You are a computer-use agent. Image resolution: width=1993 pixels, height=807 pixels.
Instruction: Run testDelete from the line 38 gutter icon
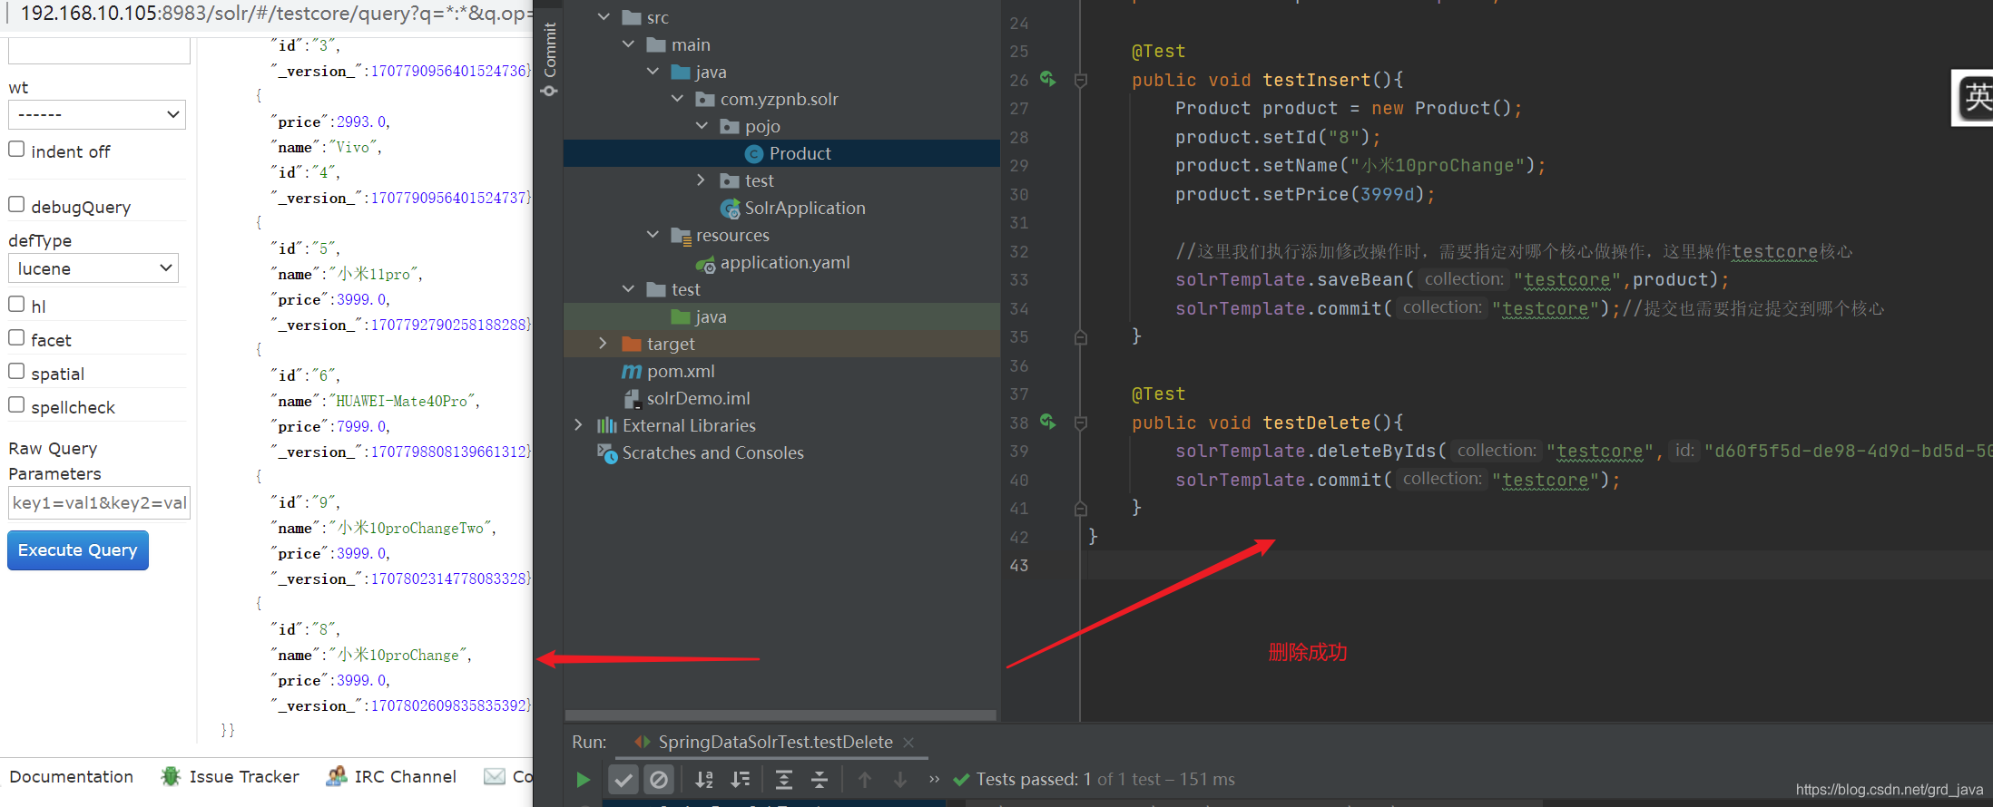[1047, 423]
